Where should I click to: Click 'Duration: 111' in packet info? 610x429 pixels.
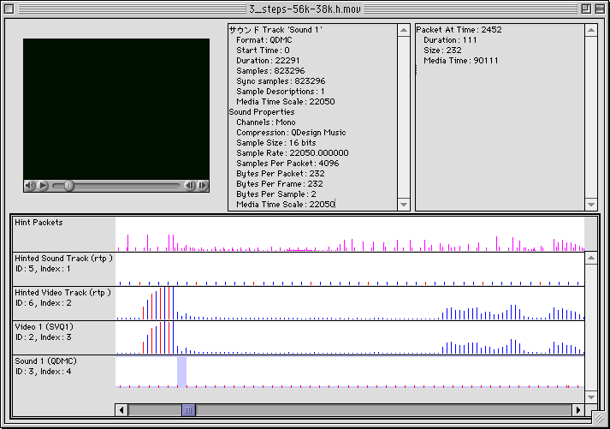pos(450,40)
